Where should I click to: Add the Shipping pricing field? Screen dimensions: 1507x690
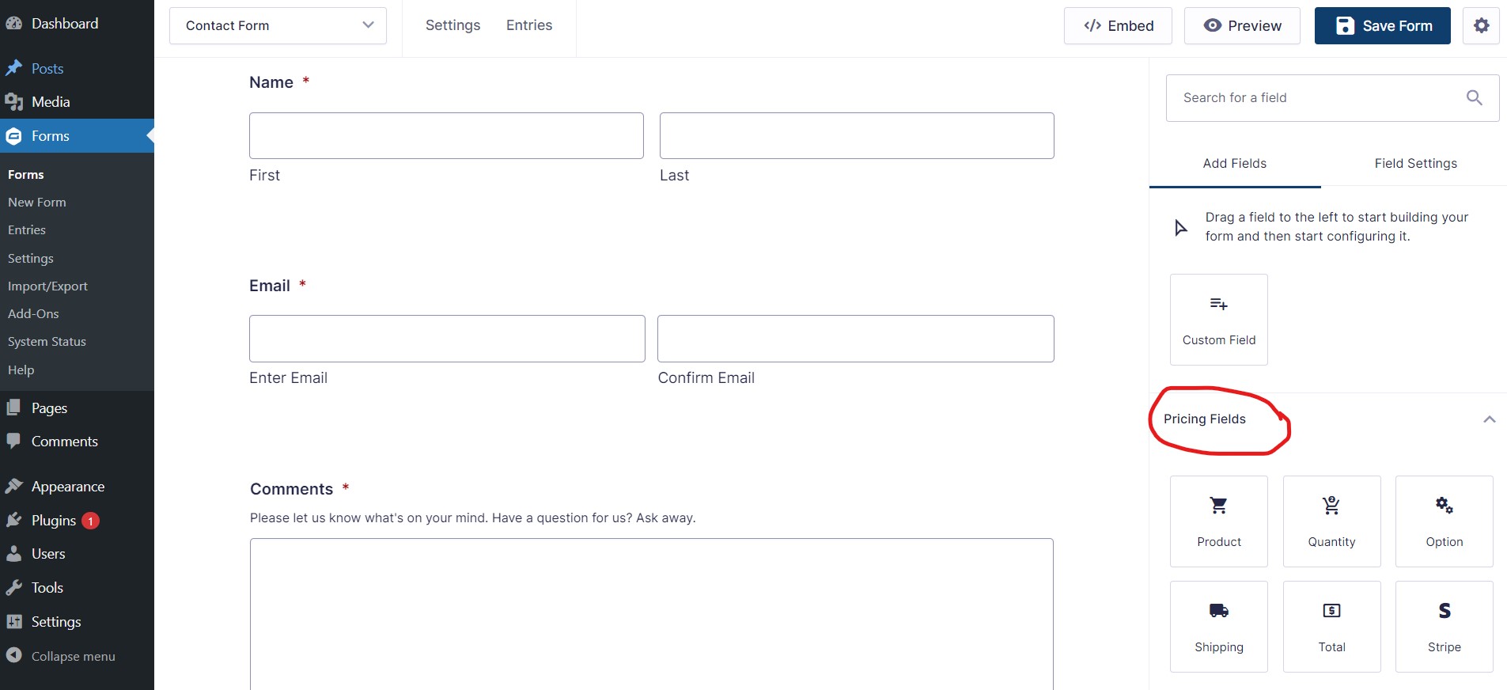coord(1218,627)
